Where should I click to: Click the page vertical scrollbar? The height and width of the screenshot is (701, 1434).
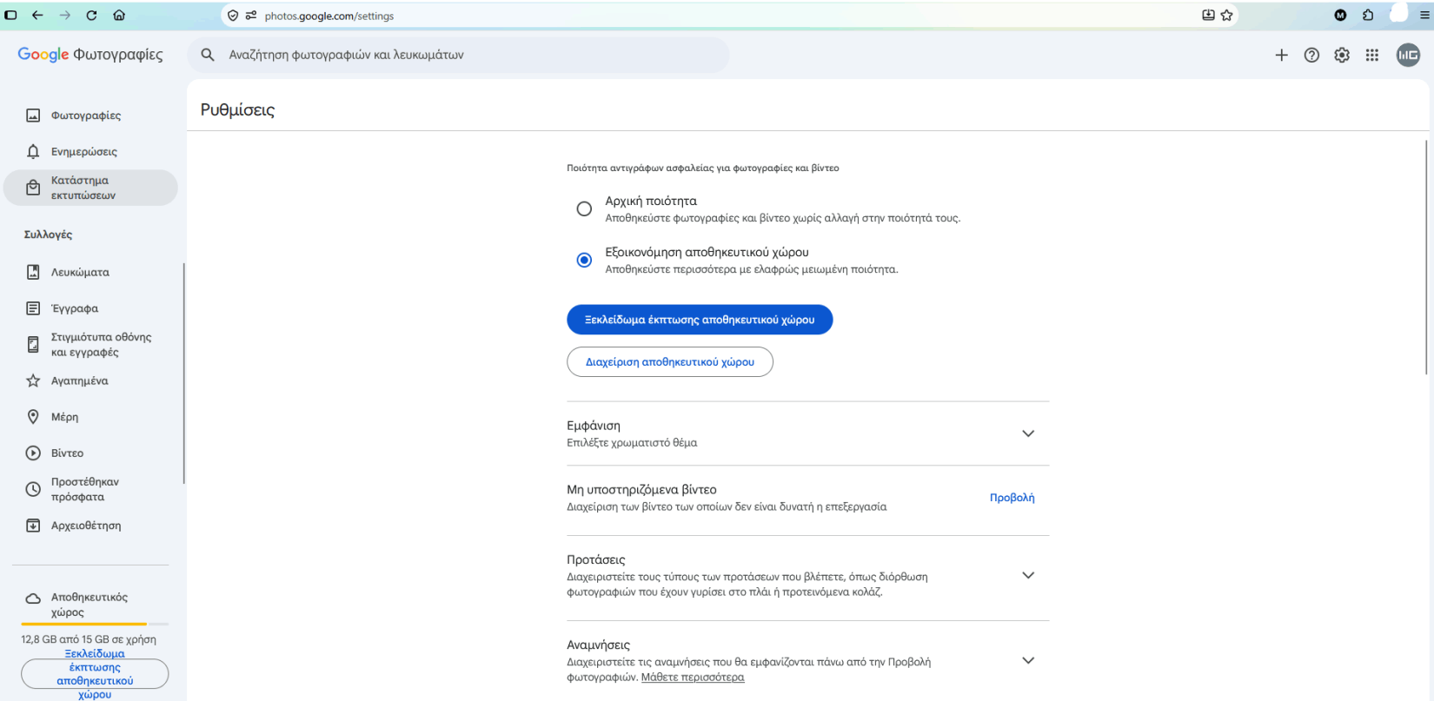point(1426,257)
